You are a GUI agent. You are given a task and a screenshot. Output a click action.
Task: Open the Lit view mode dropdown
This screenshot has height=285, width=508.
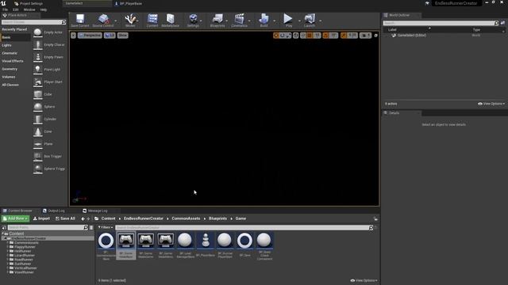tap(110, 35)
